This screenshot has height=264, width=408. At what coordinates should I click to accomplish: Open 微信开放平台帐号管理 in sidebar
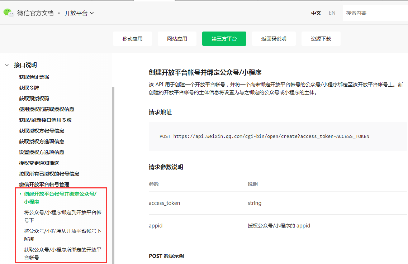tap(44, 184)
